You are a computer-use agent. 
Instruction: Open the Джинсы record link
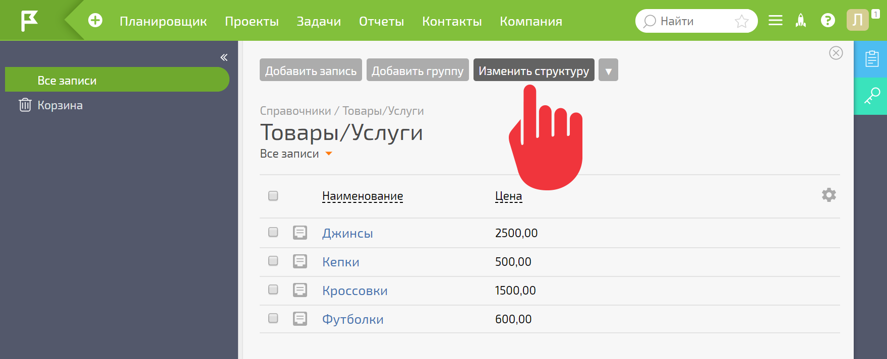(347, 233)
